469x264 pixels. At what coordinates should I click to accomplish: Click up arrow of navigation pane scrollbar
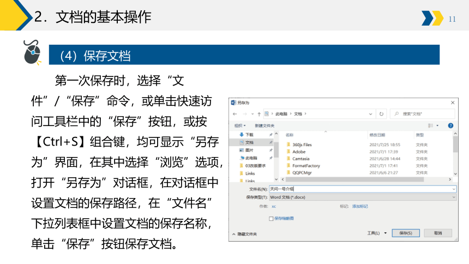click(x=276, y=134)
